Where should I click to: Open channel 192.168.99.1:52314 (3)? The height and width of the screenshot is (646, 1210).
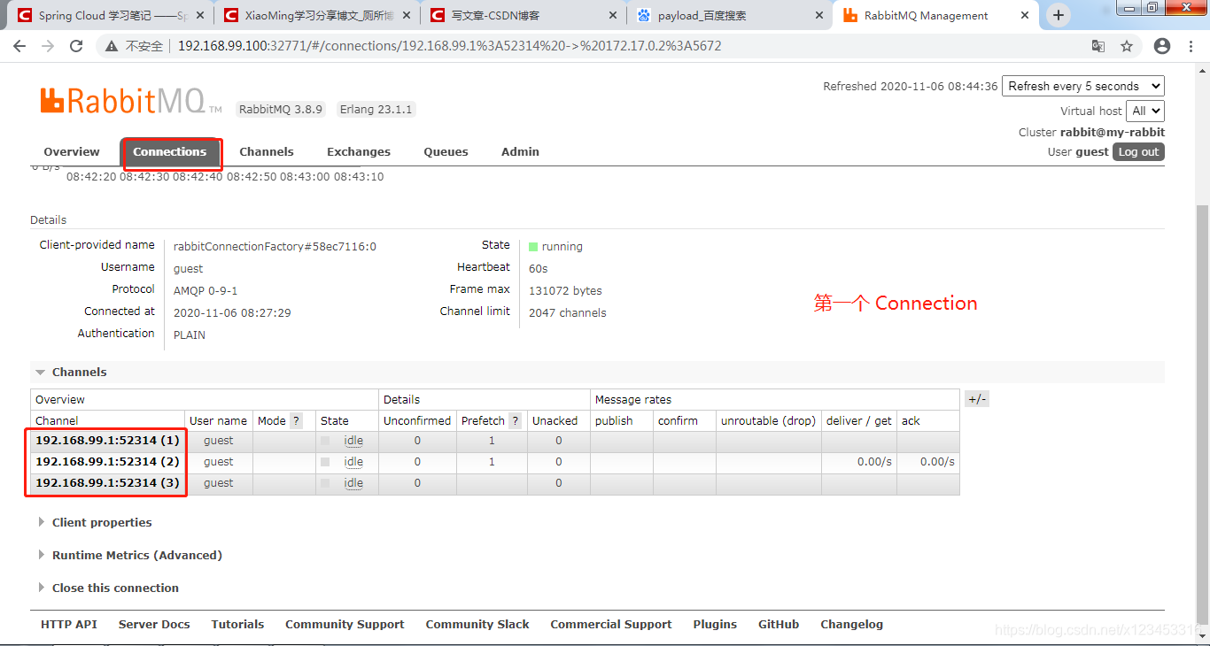pyautogui.click(x=107, y=482)
